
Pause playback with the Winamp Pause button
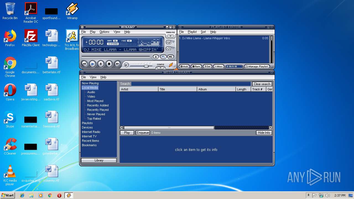coord(101,64)
